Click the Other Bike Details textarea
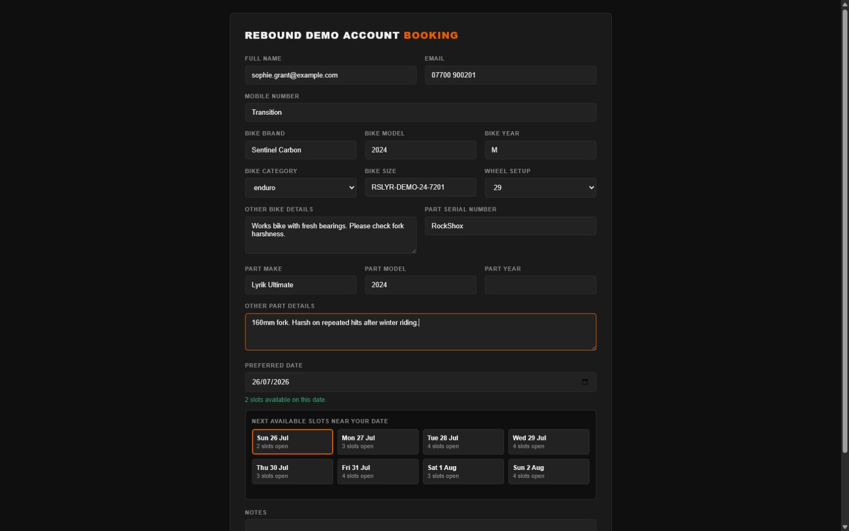This screenshot has height=531, width=849. pyautogui.click(x=330, y=235)
